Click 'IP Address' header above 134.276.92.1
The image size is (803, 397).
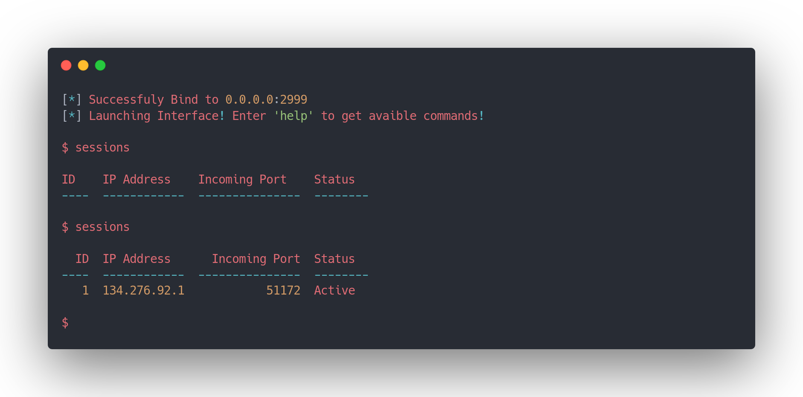pyautogui.click(x=137, y=259)
